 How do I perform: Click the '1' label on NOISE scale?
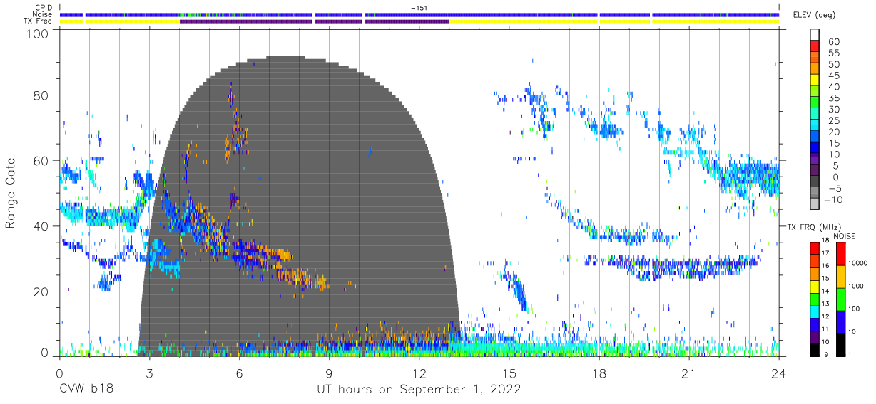[851, 354]
